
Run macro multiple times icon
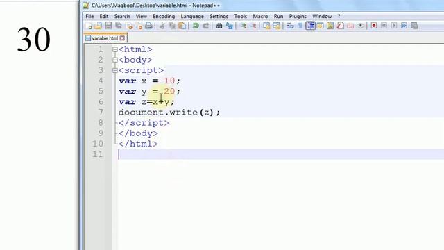tap(404, 26)
